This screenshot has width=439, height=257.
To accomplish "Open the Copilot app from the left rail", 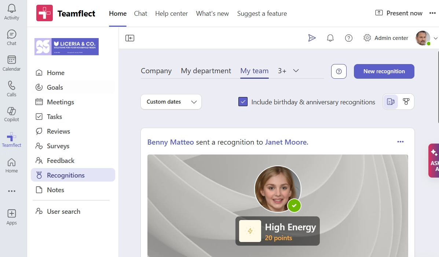I will point(11,112).
